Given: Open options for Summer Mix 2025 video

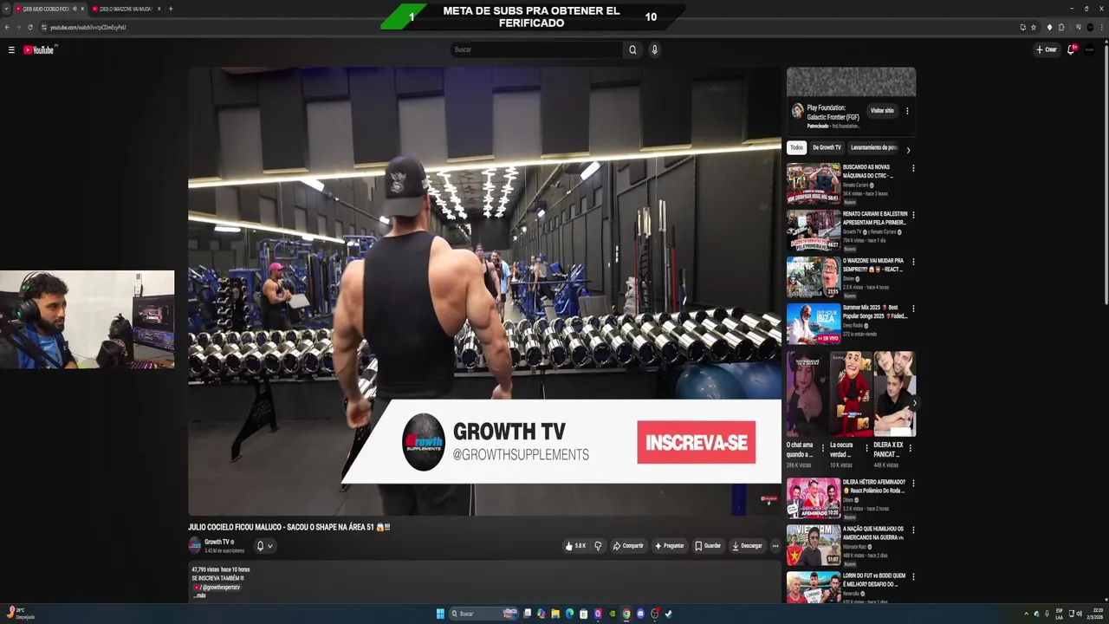Looking at the screenshot, I should (x=913, y=309).
